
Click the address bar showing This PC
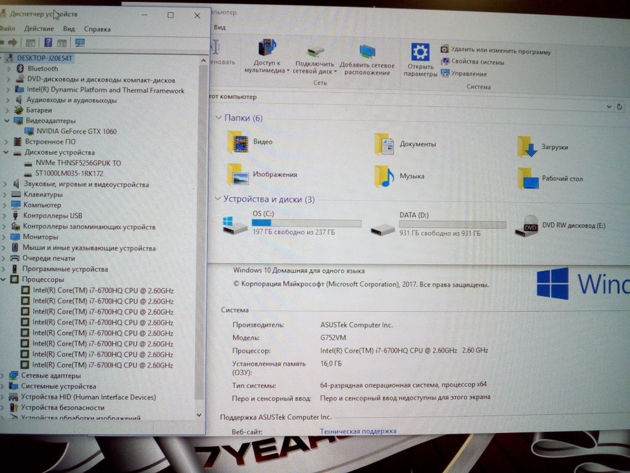[x=406, y=97]
